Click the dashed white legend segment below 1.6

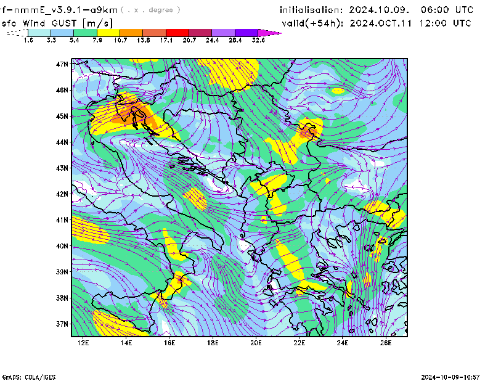coord(17,33)
